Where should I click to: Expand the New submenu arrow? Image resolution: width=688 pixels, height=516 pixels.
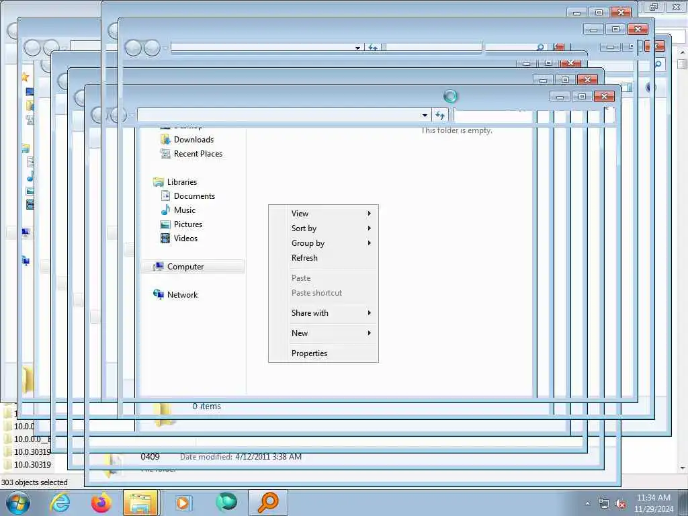tap(370, 333)
